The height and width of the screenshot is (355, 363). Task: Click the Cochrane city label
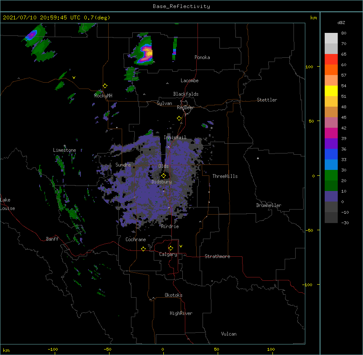(136, 239)
